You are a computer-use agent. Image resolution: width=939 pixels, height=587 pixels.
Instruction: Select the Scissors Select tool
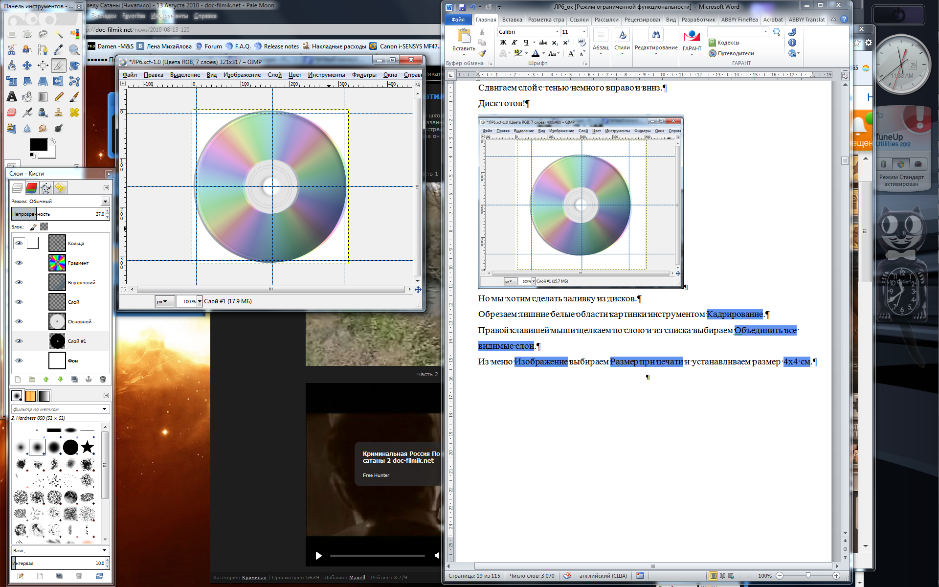click(x=12, y=50)
